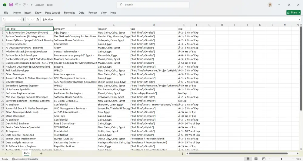Save the workbook using the Save icon

click(11, 5)
